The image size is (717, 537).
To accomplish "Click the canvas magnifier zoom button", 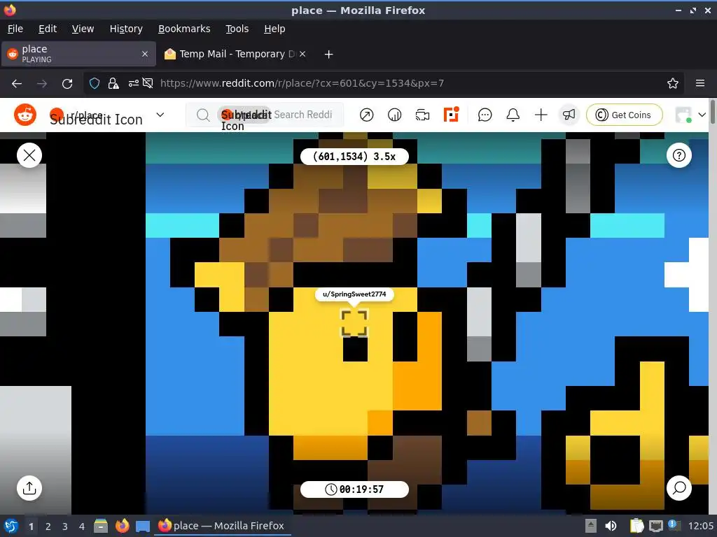I will (679, 488).
